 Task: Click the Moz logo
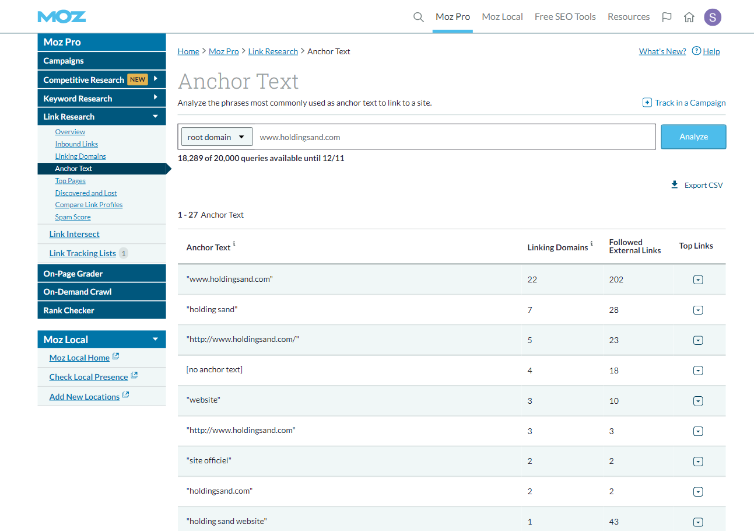(x=62, y=16)
